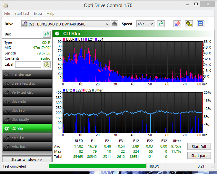This screenshot has width=217, height=174.
Task: Select Verify test disc
Action: pyautogui.click(x=27, y=92)
